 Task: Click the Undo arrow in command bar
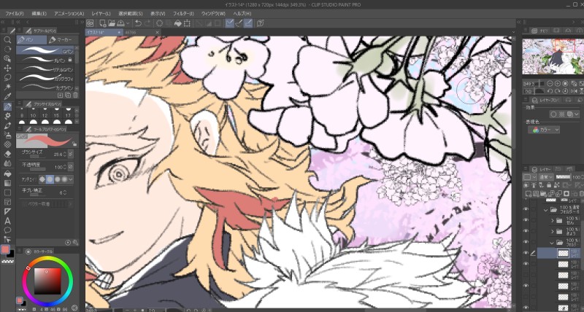click(138, 23)
